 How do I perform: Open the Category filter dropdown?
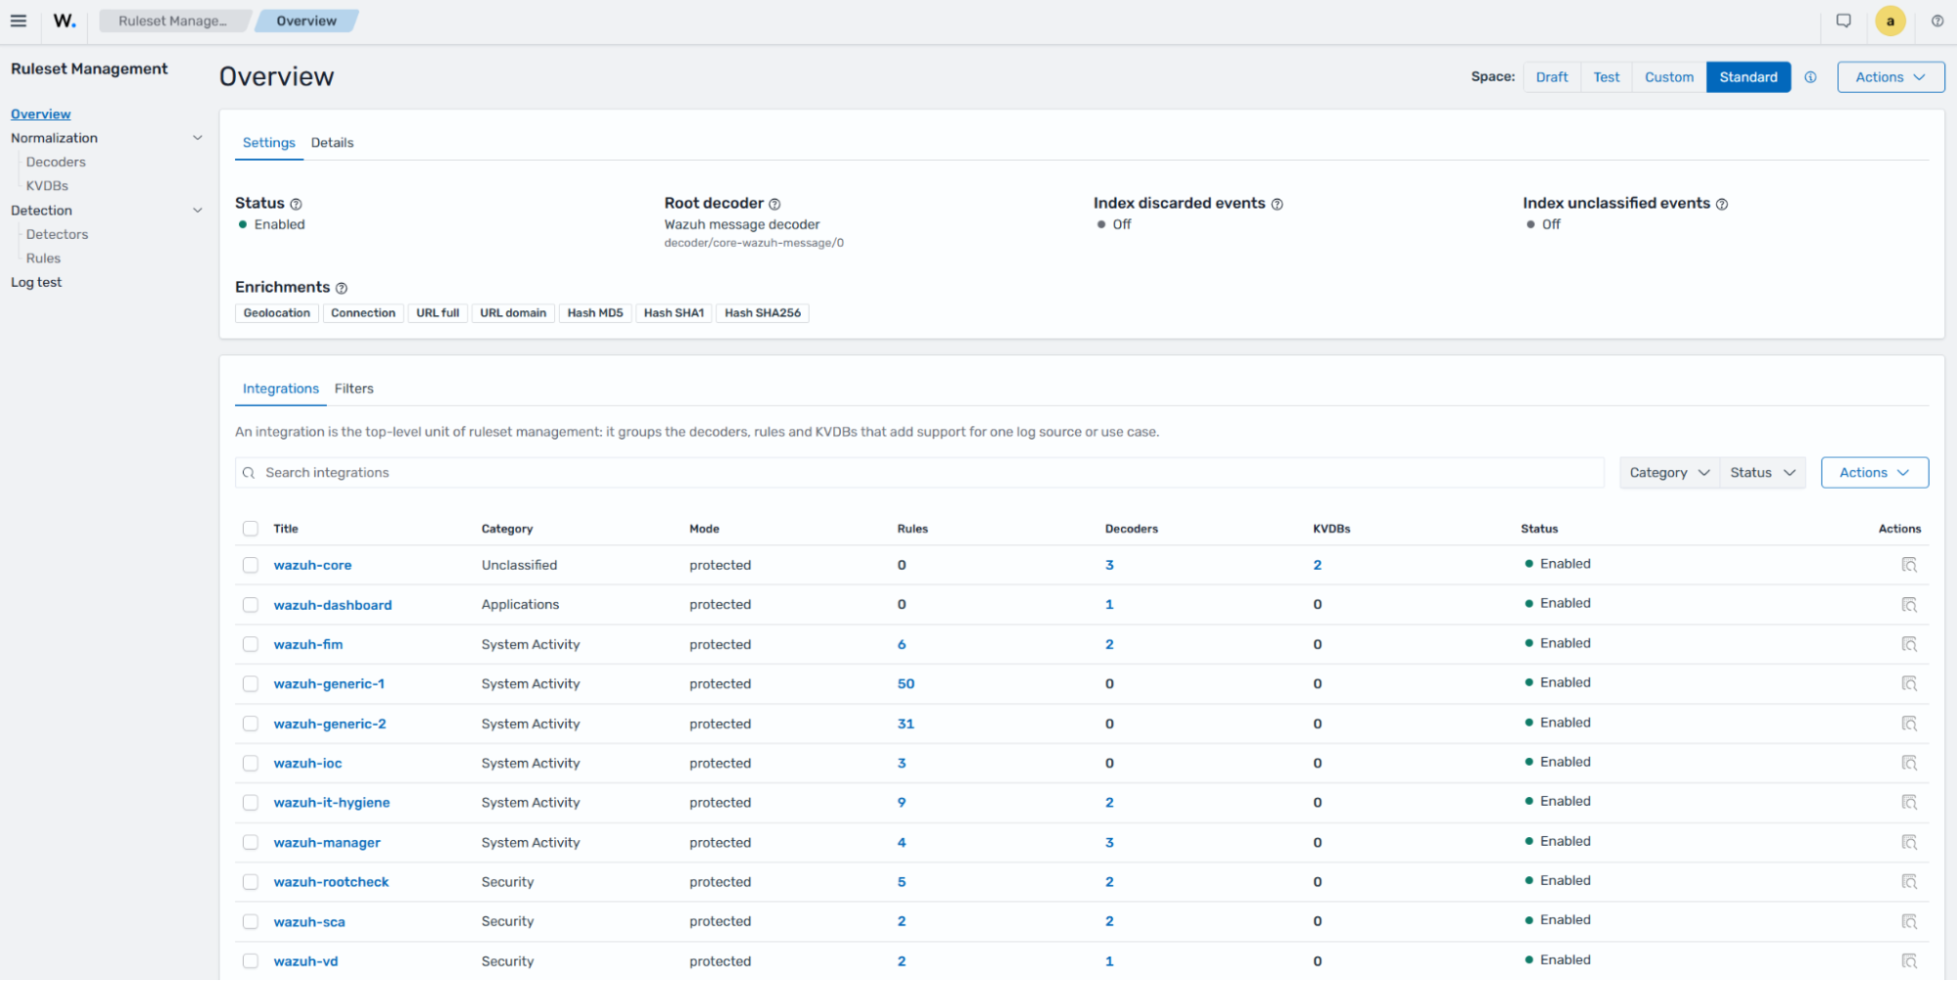click(x=1669, y=473)
